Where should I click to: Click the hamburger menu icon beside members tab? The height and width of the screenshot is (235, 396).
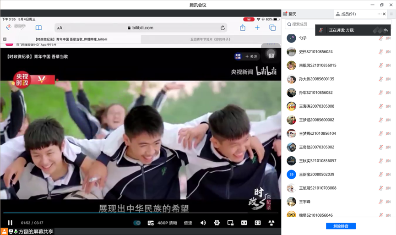click(x=391, y=14)
